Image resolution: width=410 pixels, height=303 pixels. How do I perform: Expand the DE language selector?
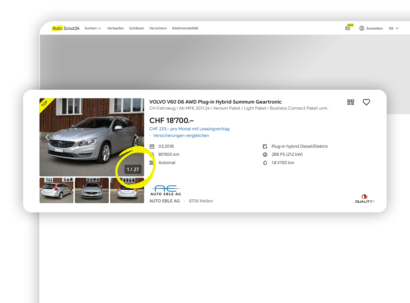coord(394,28)
